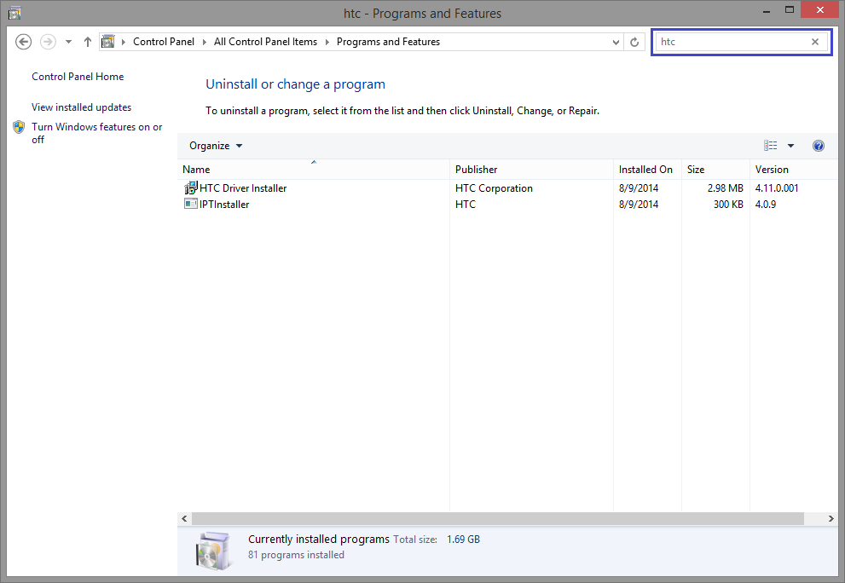Sort by Name column header
Viewport: 845px width, 583px height.
coord(314,169)
